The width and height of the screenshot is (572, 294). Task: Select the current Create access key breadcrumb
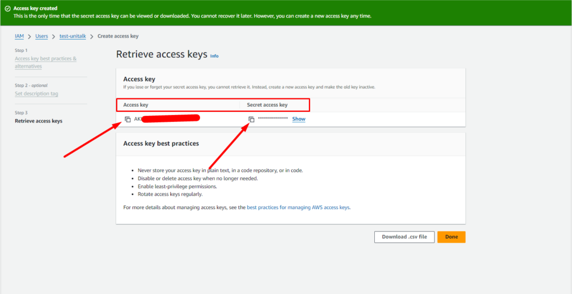(x=118, y=36)
